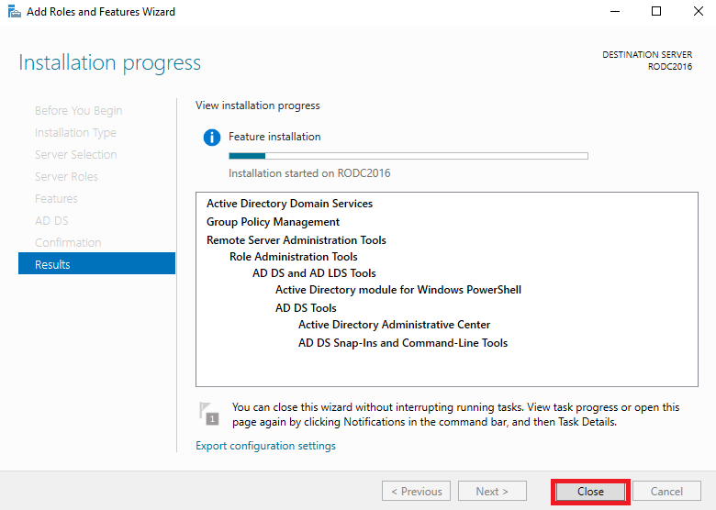Click the notification flag icon near the wizard note

tap(209, 414)
